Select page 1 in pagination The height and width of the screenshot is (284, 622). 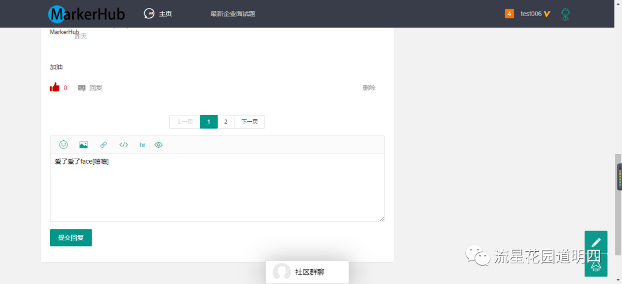pos(208,122)
